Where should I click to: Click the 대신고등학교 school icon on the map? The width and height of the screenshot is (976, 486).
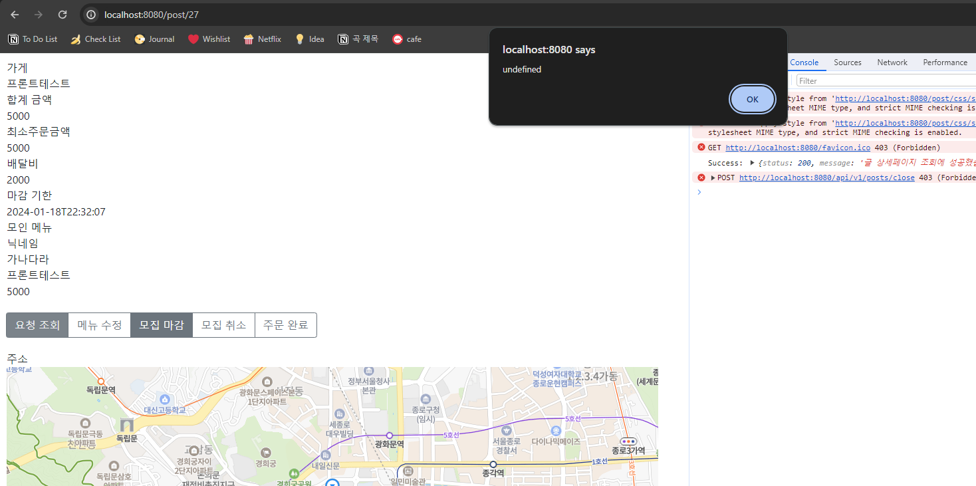tap(165, 399)
